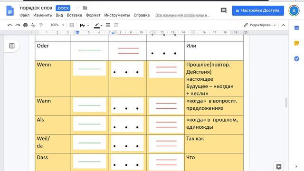The width and height of the screenshot is (304, 171).
Task: Click the user account avatar
Action: 294,10
